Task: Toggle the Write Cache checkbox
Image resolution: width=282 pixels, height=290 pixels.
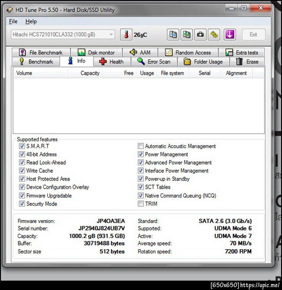Action: pyautogui.click(x=22, y=170)
